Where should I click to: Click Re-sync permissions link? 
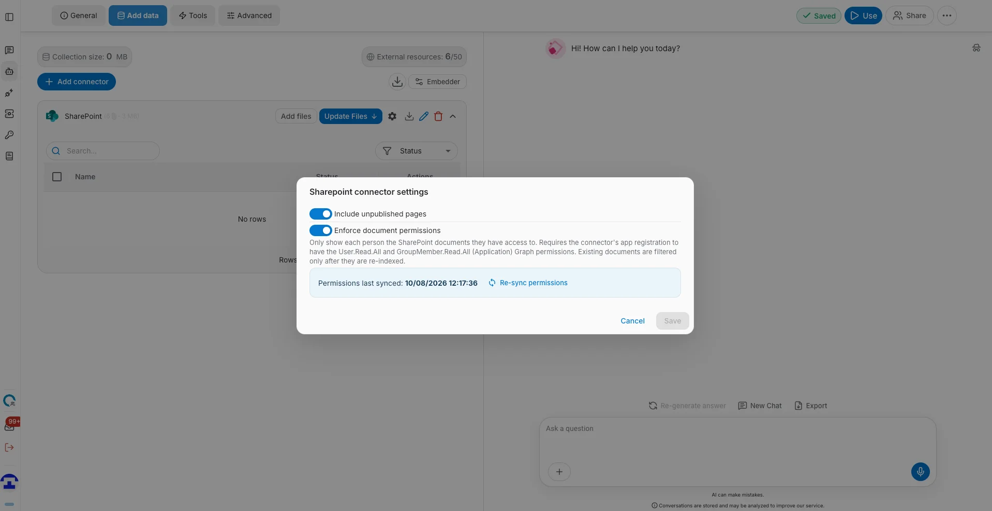[528, 283]
